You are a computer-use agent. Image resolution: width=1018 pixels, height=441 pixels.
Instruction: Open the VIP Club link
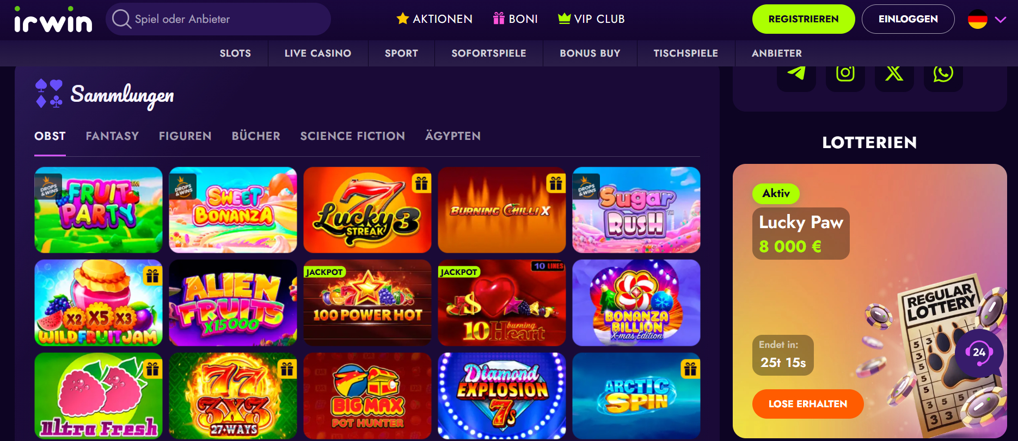(x=591, y=19)
